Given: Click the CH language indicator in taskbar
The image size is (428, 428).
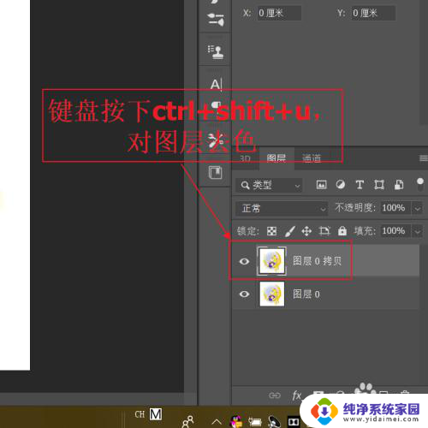Looking at the screenshot, I should pyautogui.click(x=140, y=414).
